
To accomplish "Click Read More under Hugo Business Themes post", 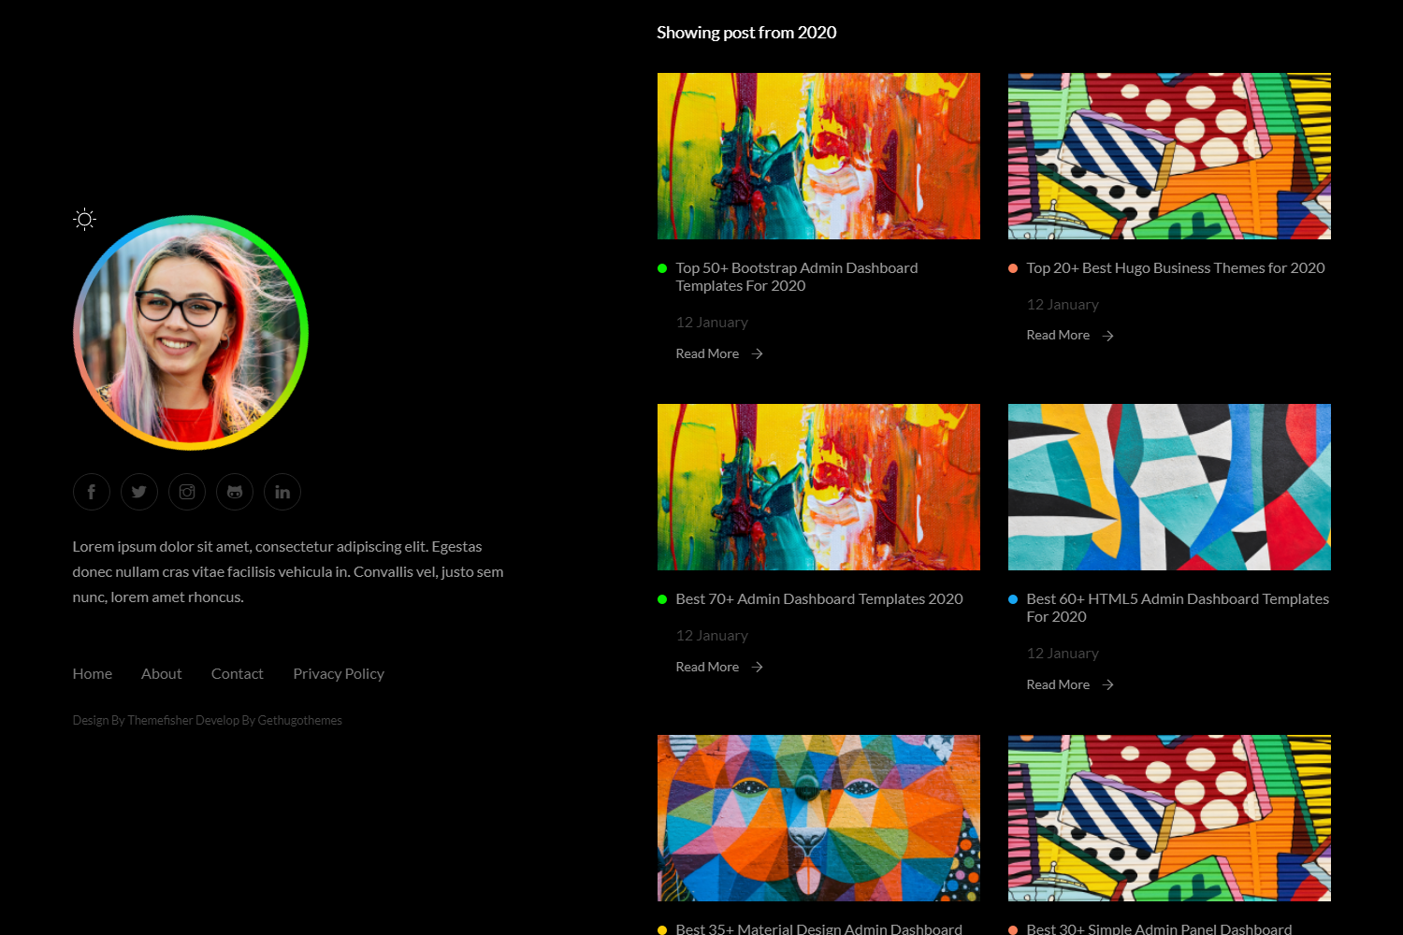I will 1058,335.
